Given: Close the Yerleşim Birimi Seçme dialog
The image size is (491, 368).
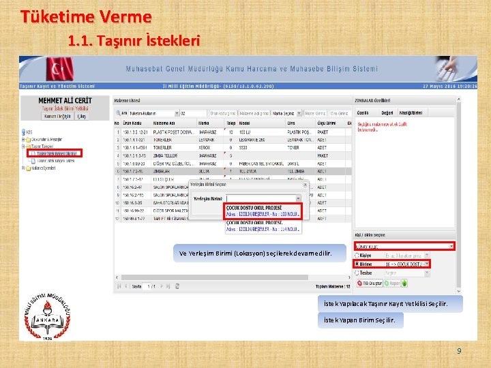Looking at the screenshot, I should (305, 185).
